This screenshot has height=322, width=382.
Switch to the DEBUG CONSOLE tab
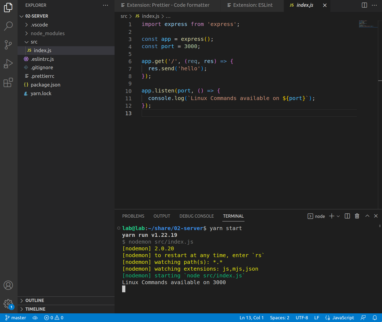(197, 216)
